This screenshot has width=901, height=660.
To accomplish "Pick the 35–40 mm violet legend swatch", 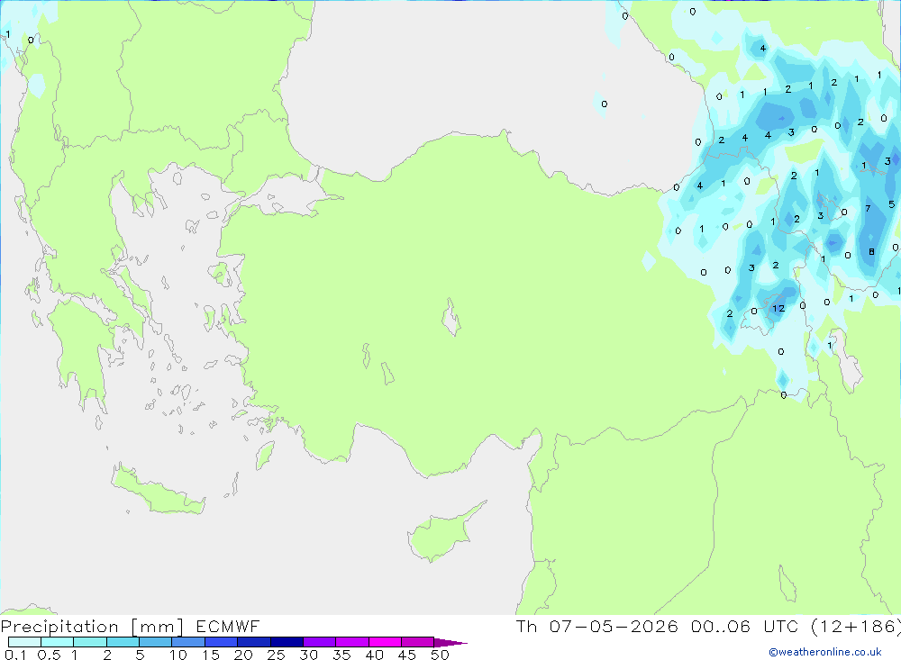I will pos(351,642).
